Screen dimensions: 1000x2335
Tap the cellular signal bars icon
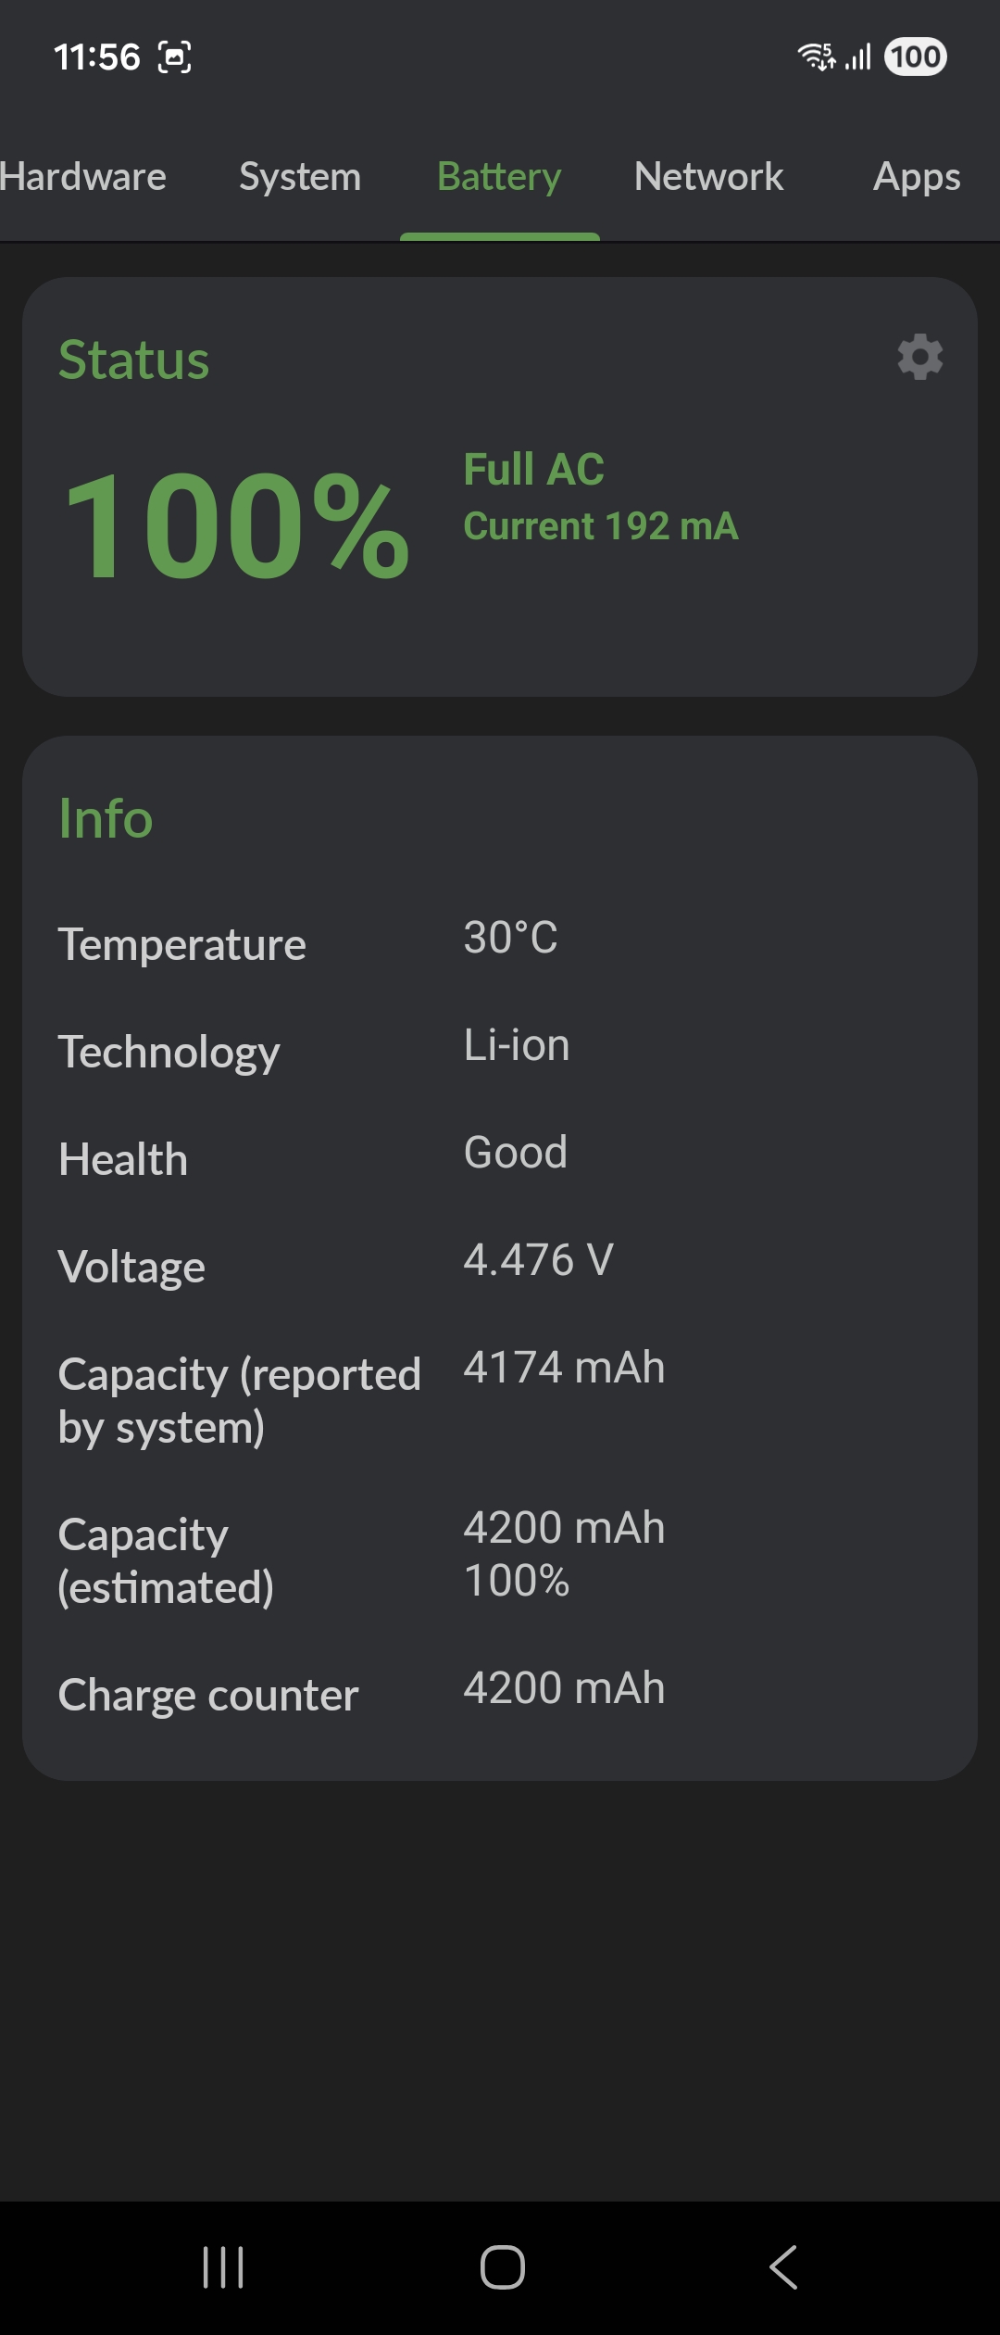(858, 57)
